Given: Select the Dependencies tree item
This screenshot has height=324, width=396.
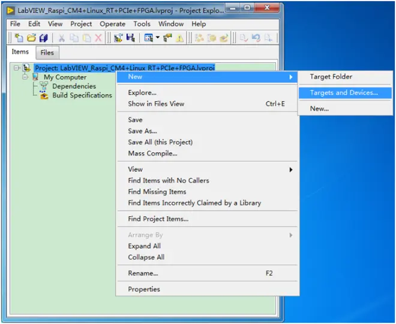Looking at the screenshot, I should click(74, 86).
